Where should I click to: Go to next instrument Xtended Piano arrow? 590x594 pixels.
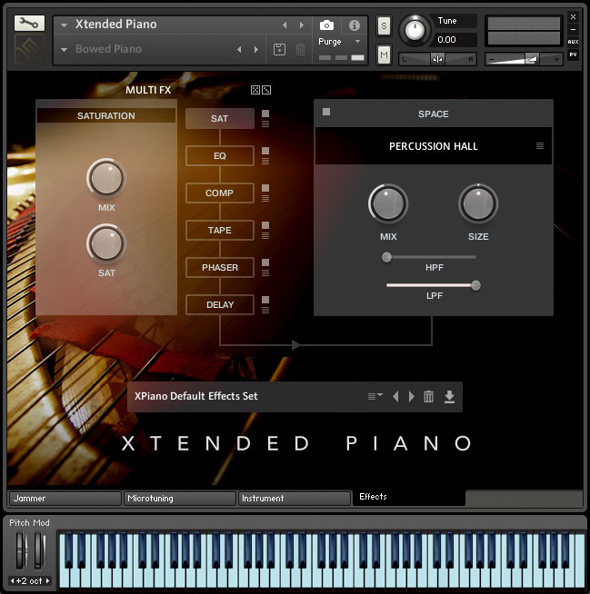click(302, 25)
